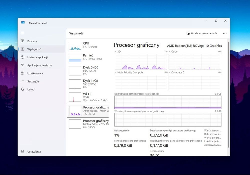Click the CPU mini graph thumbnail
The height and width of the screenshot is (175, 250).
(75, 46)
